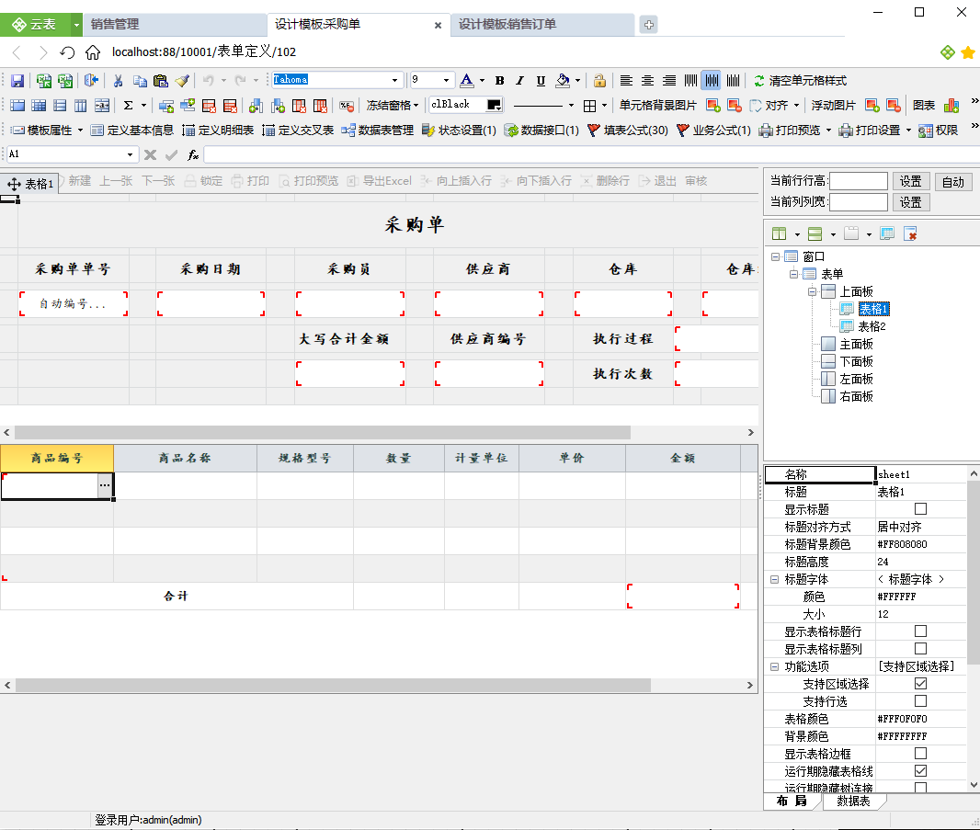
Task: Click the borders grid icon
Action: 589,106
